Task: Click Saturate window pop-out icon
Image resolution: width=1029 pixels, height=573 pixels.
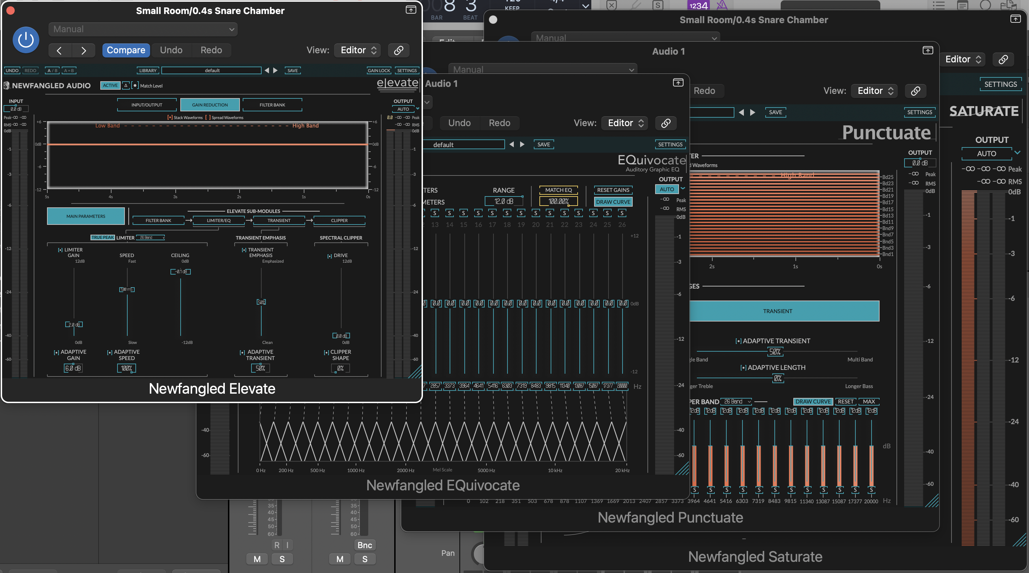Action: point(1015,19)
